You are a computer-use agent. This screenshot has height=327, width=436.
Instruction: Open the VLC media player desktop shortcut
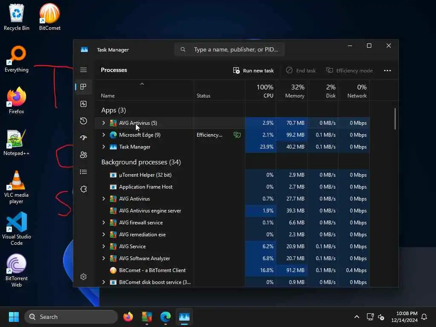click(x=17, y=187)
